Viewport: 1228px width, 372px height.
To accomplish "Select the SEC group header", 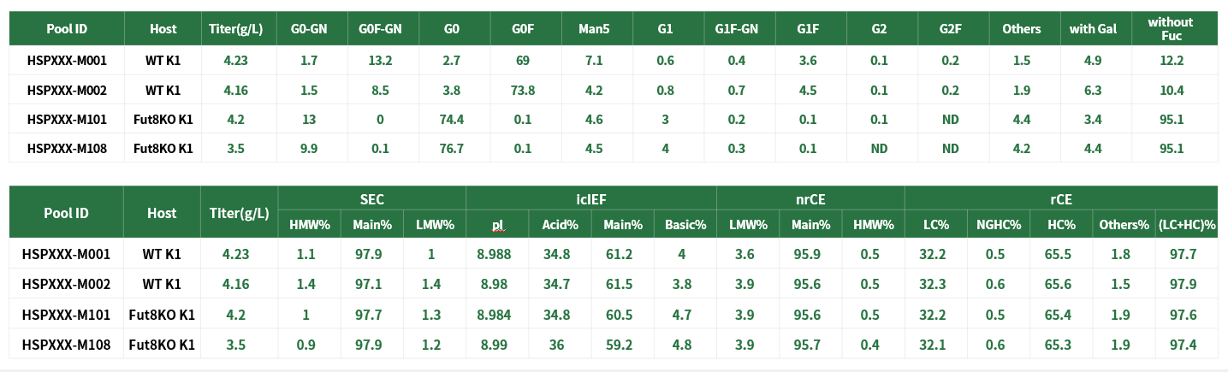I will coord(371,199).
